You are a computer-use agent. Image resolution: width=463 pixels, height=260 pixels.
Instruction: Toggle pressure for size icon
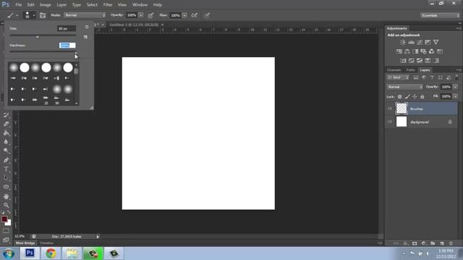click(207, 15)
